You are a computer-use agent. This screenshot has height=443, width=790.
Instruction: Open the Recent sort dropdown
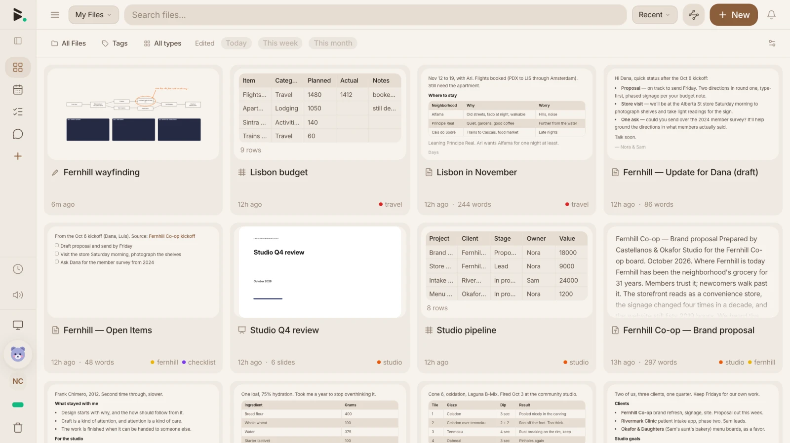[654, 15]
